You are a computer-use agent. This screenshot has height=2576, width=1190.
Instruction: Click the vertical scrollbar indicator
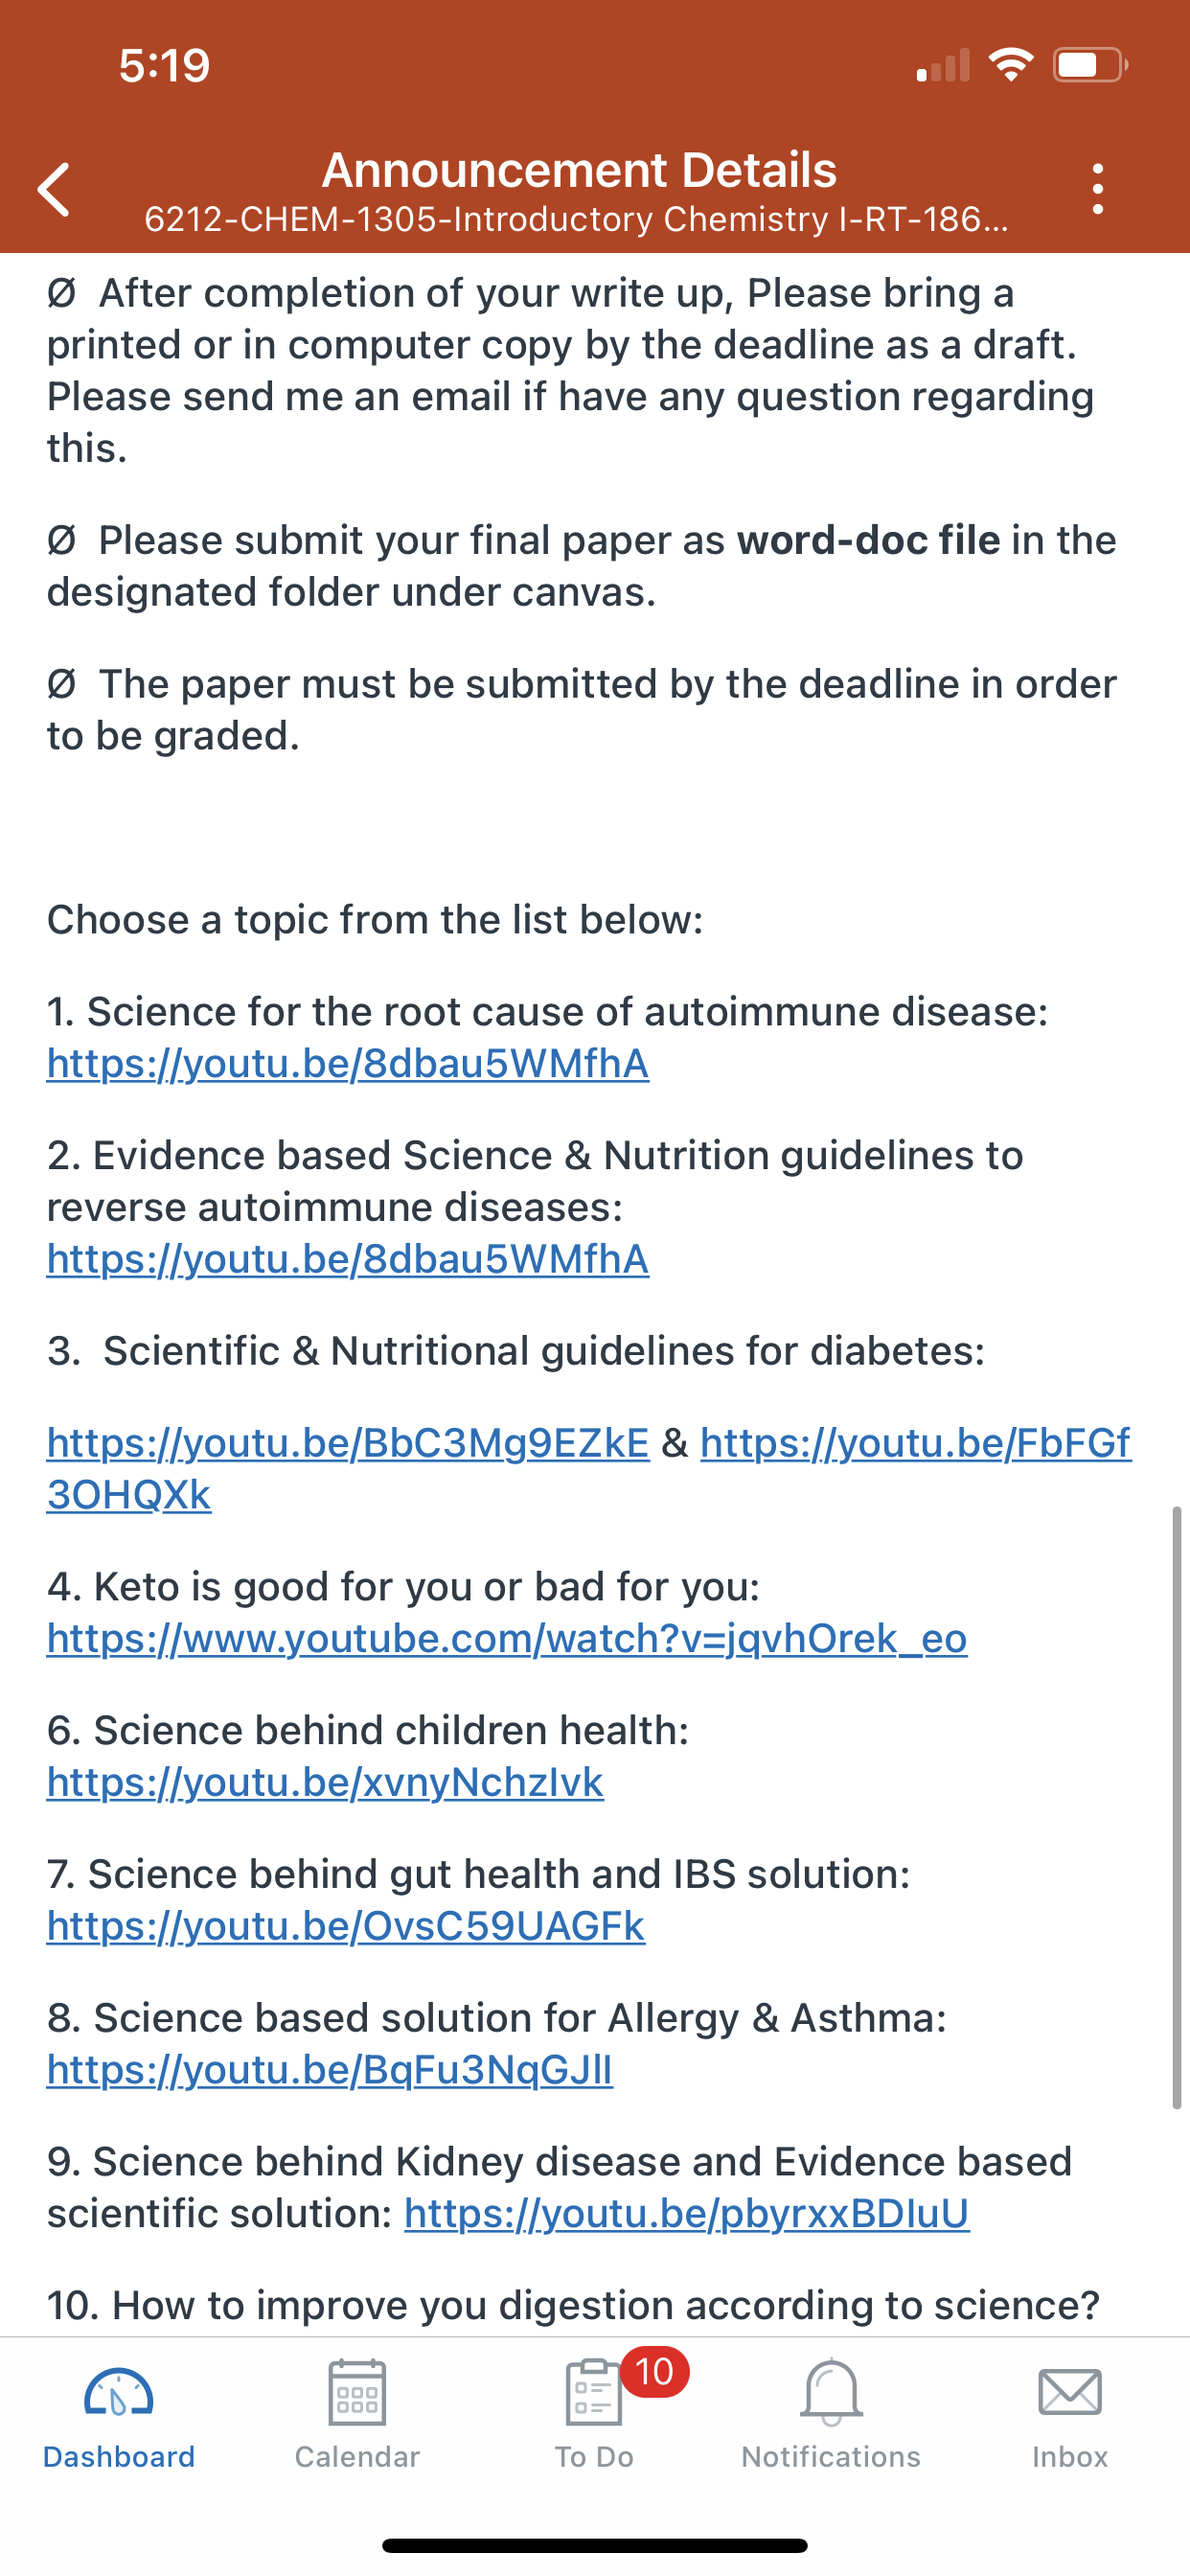(x=1177, y=1808)
